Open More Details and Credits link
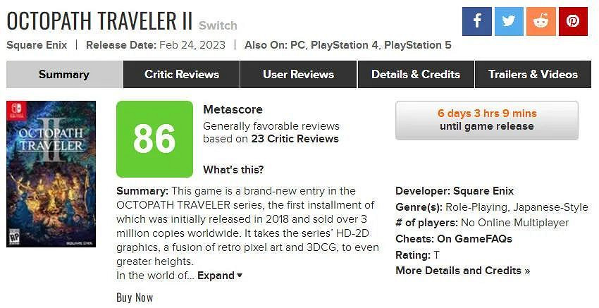Screen dimensions: 599x308 pos(462,271)
